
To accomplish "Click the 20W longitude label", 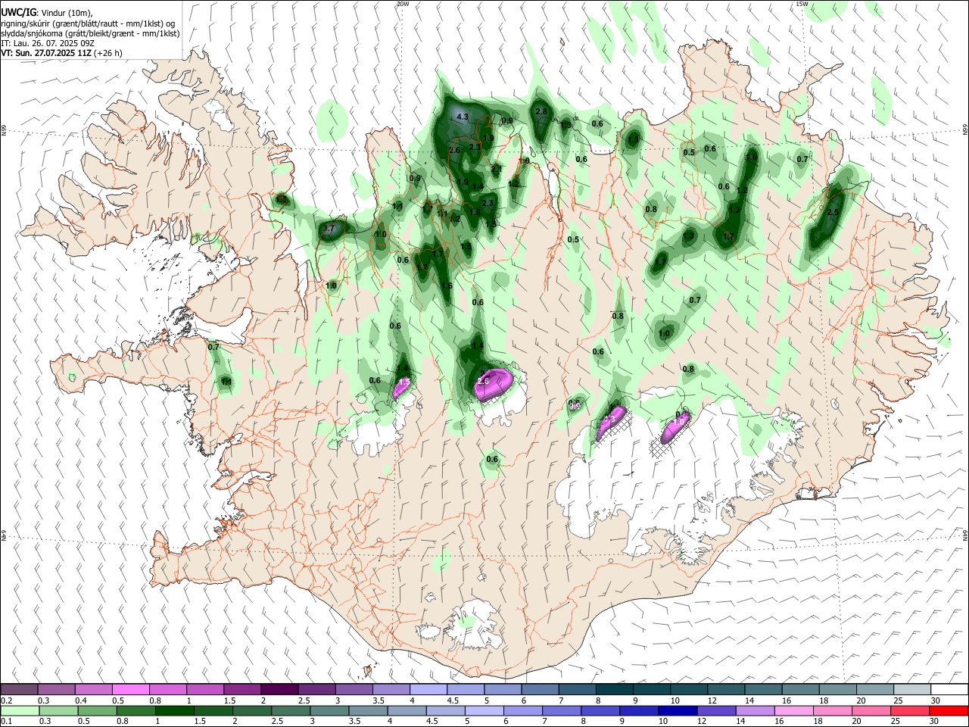I will coord(403,4).
